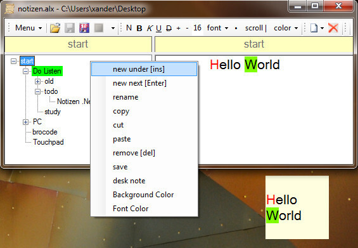The width and height of the screenshot is (358, 248).
Task: Click the yellow desk note on desktop
Action: tap(297, 207)
